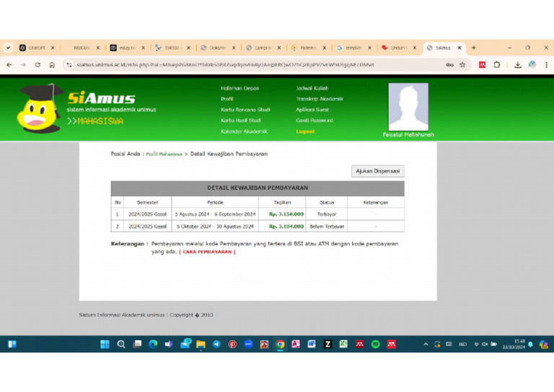Viewport: 554px width, 392px height.
Task: Bookmark this page with the star icon
Action: pos(462,65)
